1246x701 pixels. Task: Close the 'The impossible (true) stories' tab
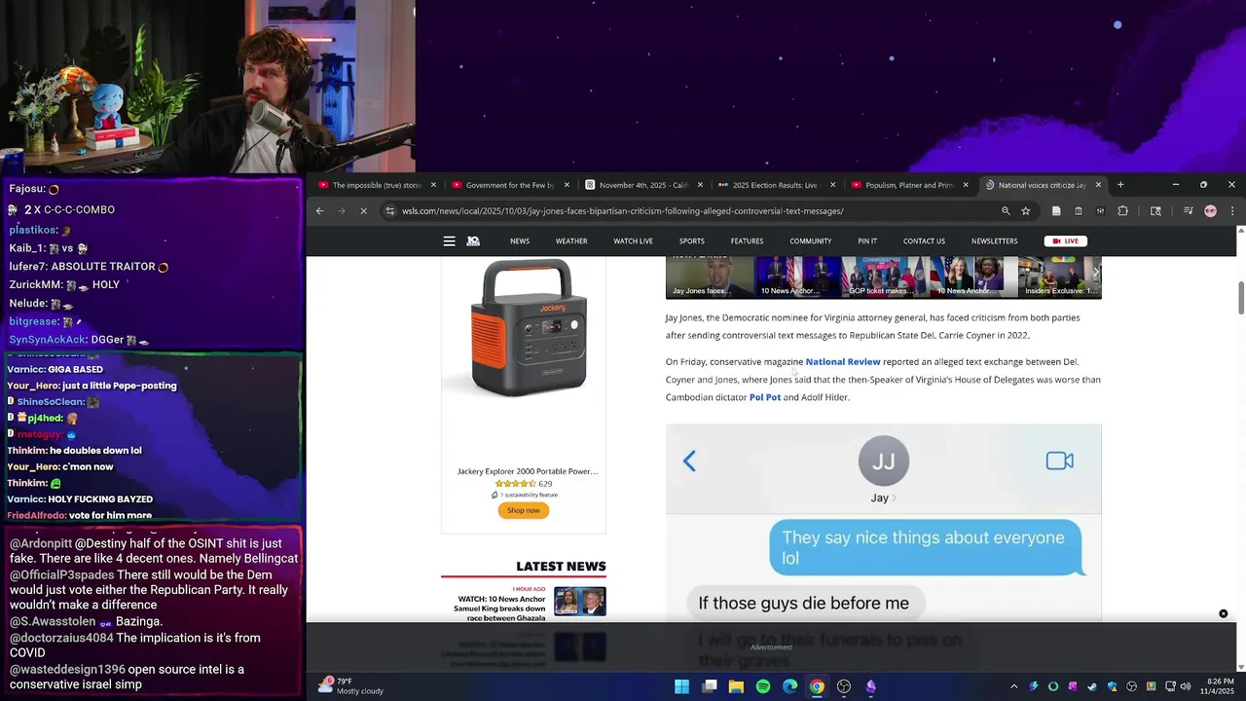[x=433, y=185]
